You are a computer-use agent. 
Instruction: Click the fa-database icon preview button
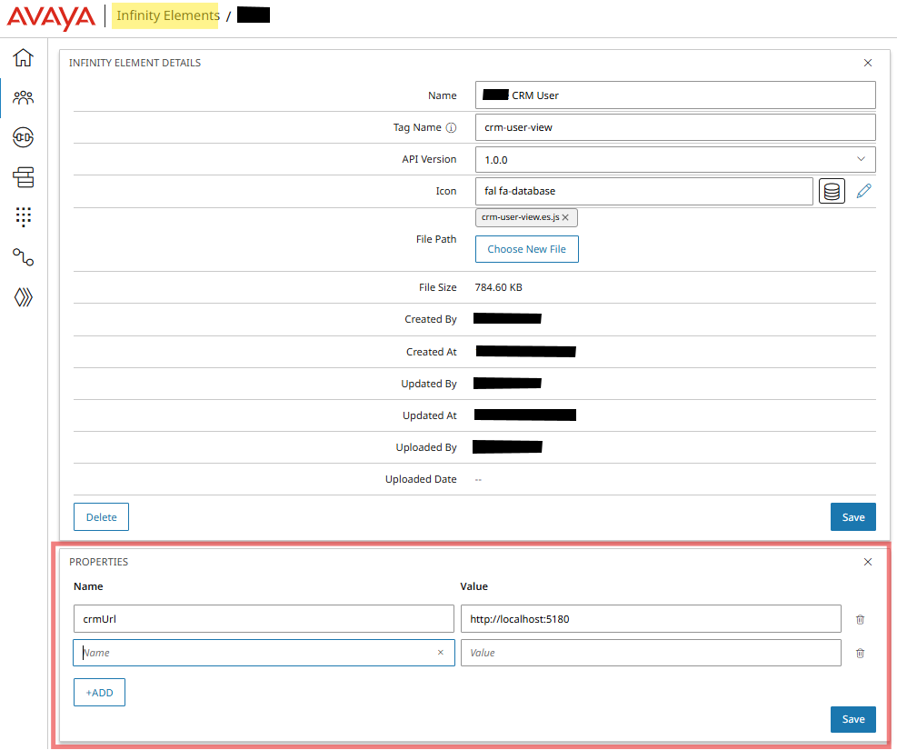832,191
